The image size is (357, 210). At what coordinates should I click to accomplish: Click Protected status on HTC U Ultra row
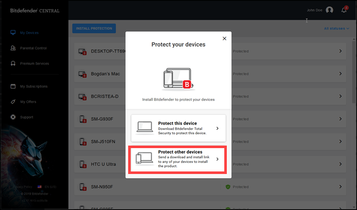(x=241, y=164)
